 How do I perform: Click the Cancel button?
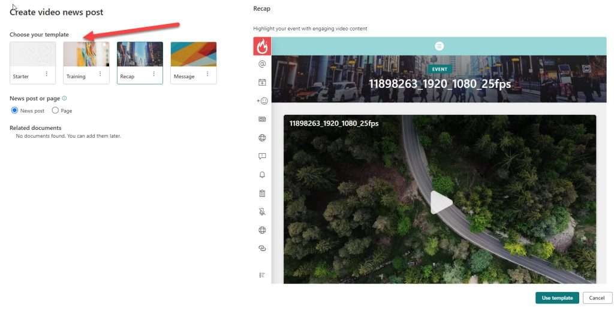597,298
